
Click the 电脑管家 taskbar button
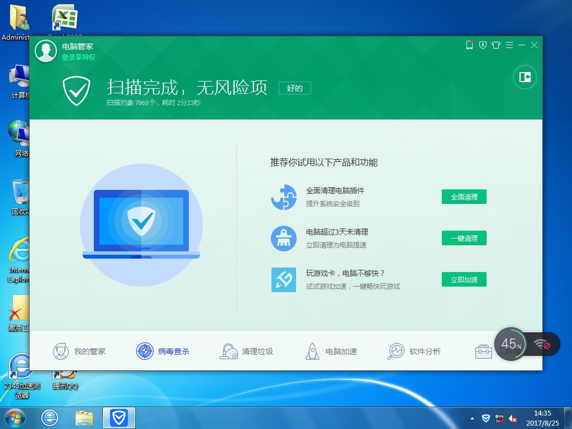pos(119,418)
